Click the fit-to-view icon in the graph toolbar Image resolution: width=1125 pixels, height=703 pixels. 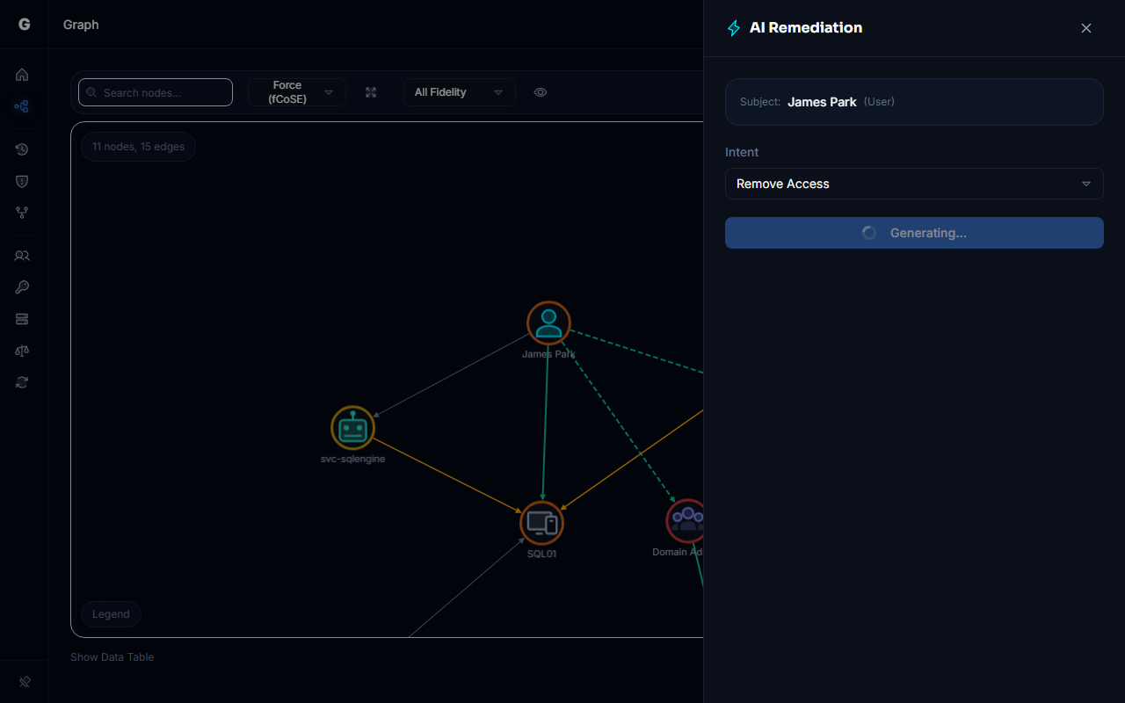click(370, 91)
